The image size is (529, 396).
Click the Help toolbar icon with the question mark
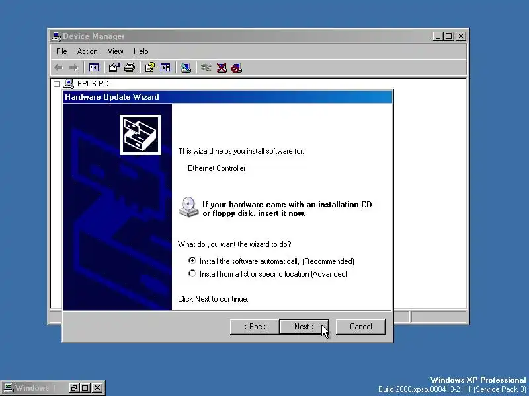tap(150, 68)
